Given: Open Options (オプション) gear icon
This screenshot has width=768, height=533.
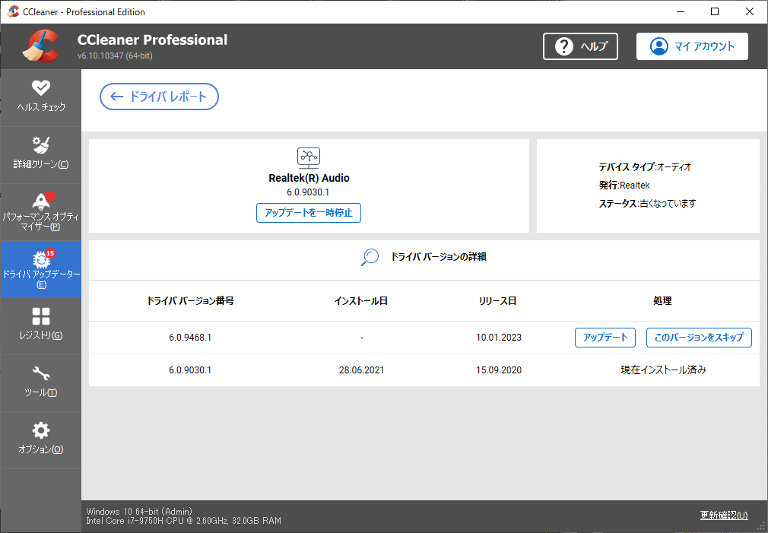Looking at the screenshot, I should [x=40, y=430].
